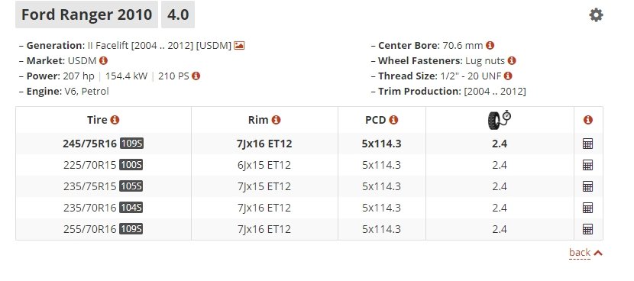
Task: Click Wheel Fasteners info icon
Action: pos(512,60)
